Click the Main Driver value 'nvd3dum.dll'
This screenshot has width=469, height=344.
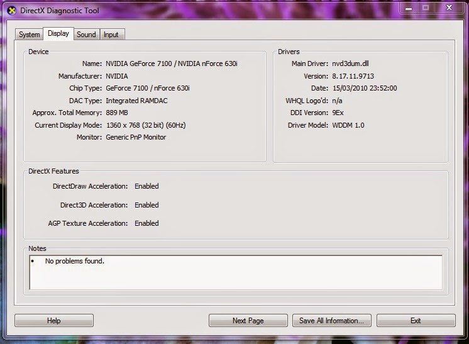point(350,64)
